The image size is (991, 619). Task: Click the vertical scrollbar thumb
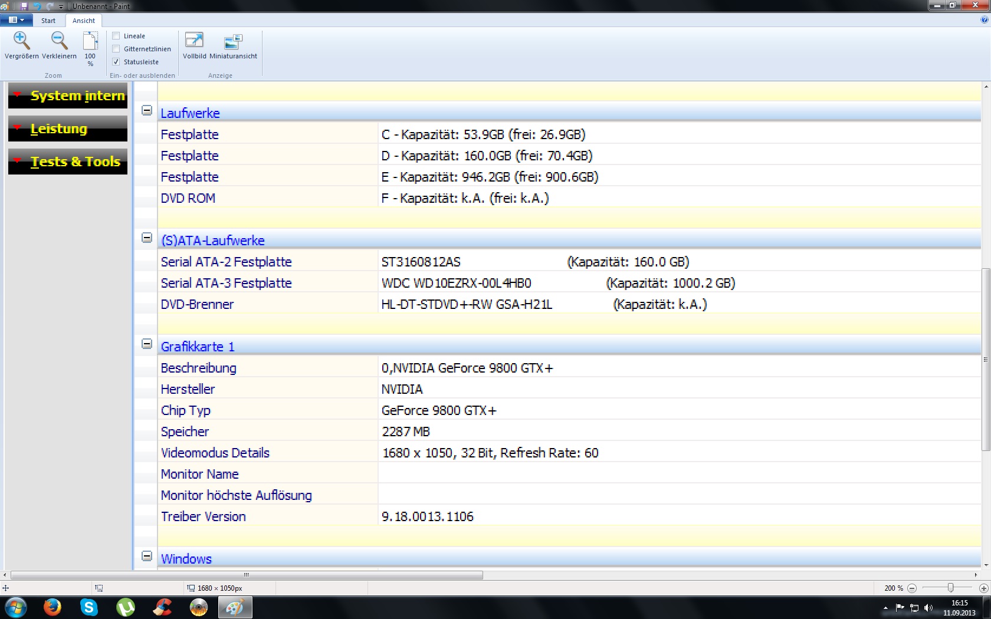tap(986, 360)
